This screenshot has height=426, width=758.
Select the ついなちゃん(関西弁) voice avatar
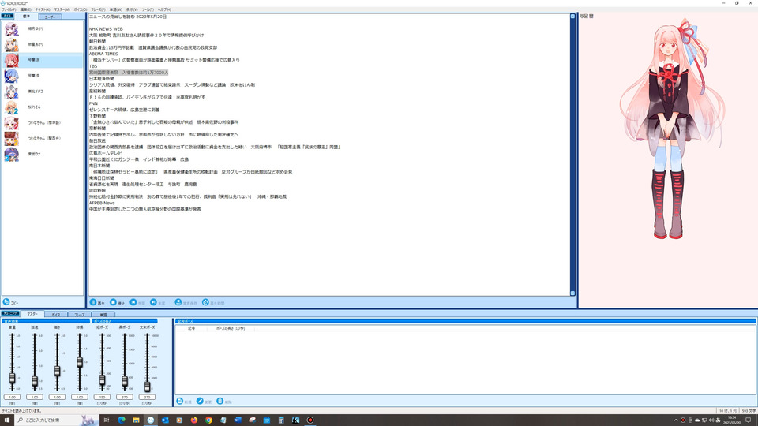(11, 139)
